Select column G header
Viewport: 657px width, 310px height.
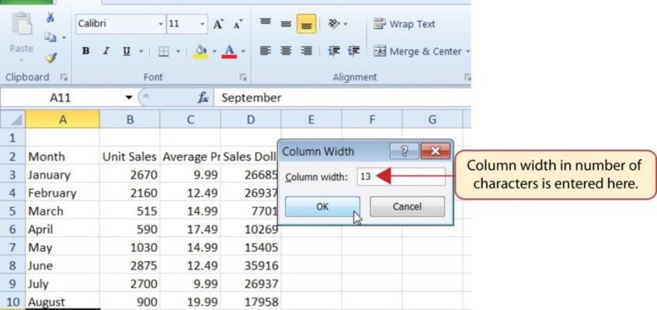click(x=432, y=119)
